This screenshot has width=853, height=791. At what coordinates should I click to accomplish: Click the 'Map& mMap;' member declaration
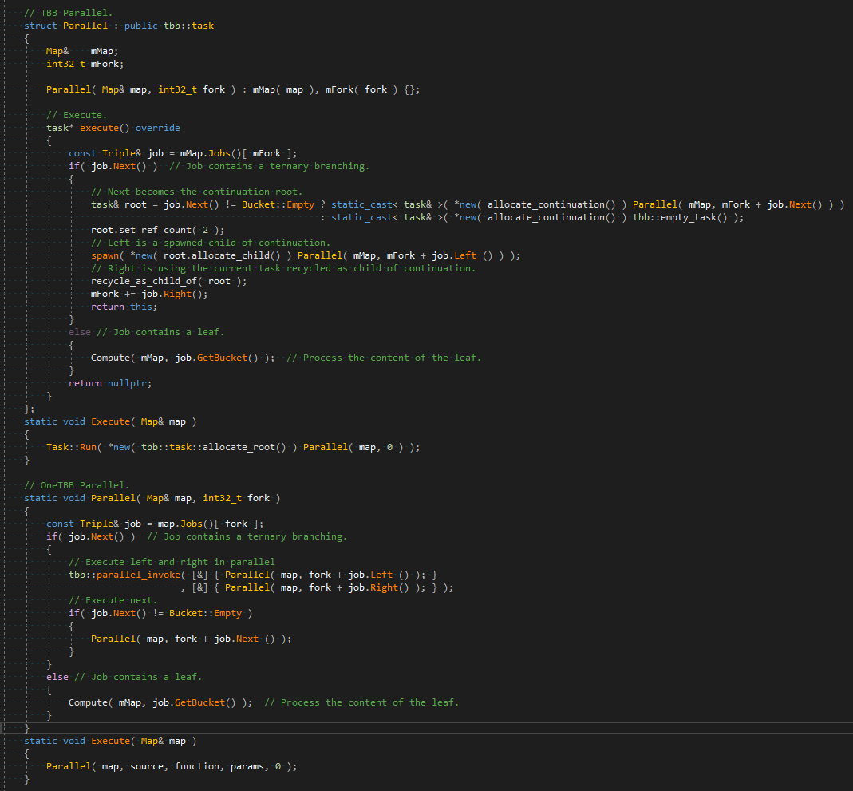(x=82, y=51)
